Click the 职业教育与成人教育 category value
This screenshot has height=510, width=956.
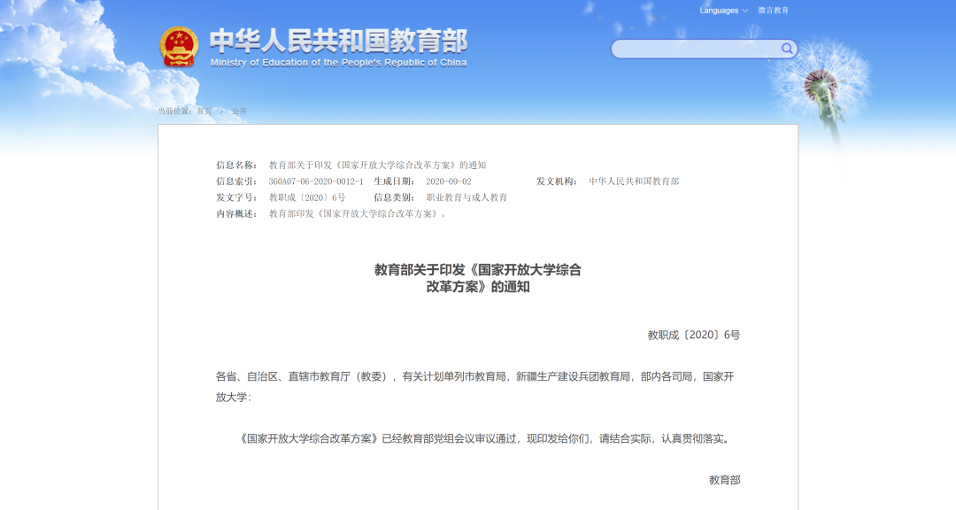click(466, 197)
